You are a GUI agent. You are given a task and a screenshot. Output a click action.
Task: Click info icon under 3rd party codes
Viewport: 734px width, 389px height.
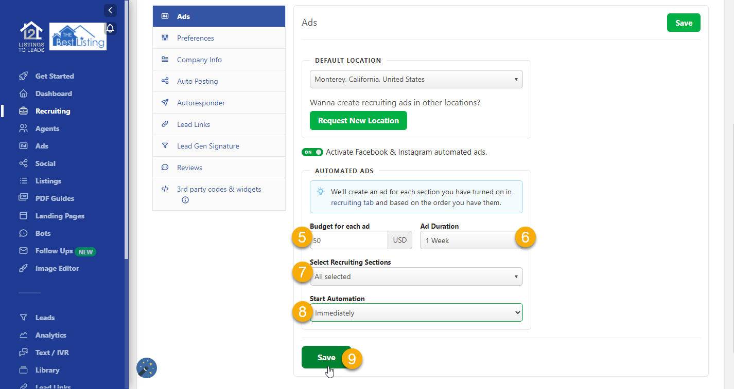[185, 200]
